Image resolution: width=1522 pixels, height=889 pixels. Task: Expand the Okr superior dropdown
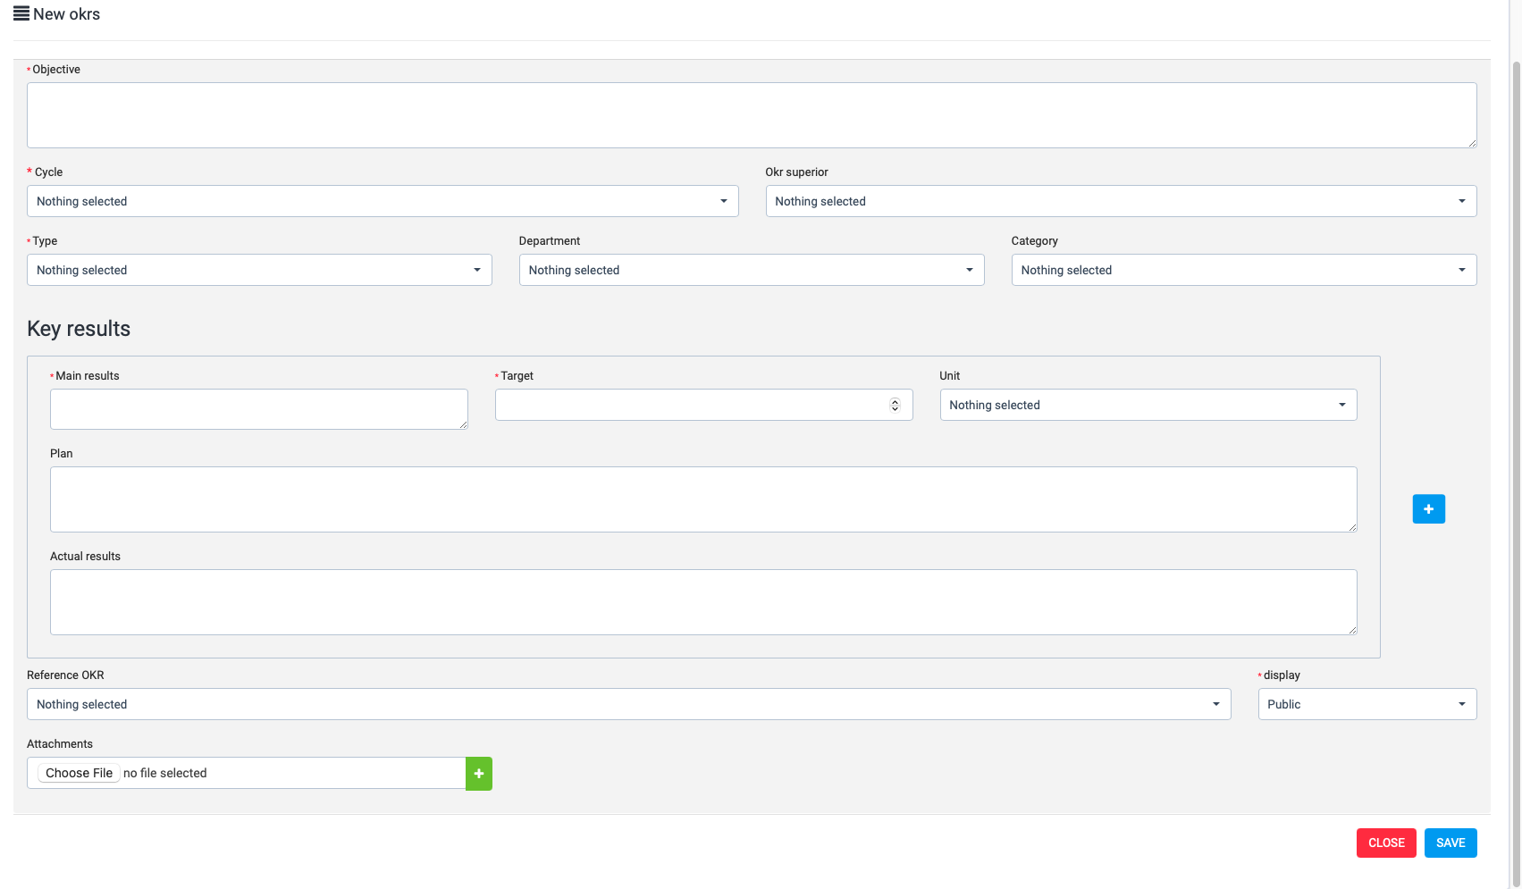coord(1121,201)
